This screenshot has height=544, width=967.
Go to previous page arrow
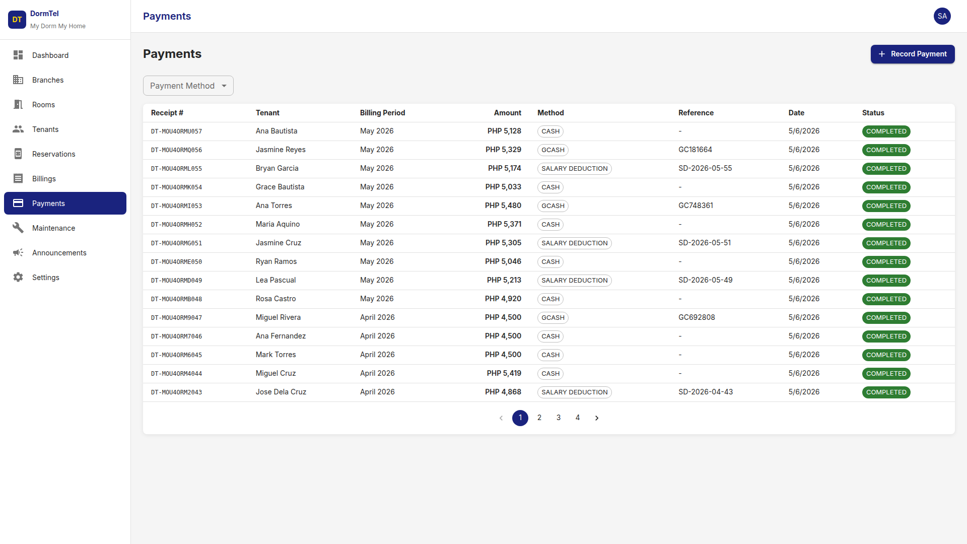pyautogui.click(x=501, y=418)
